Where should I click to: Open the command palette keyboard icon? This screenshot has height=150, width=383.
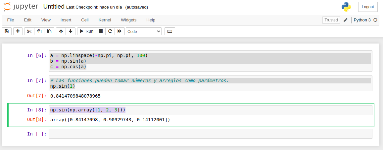[x=170, y=31]
